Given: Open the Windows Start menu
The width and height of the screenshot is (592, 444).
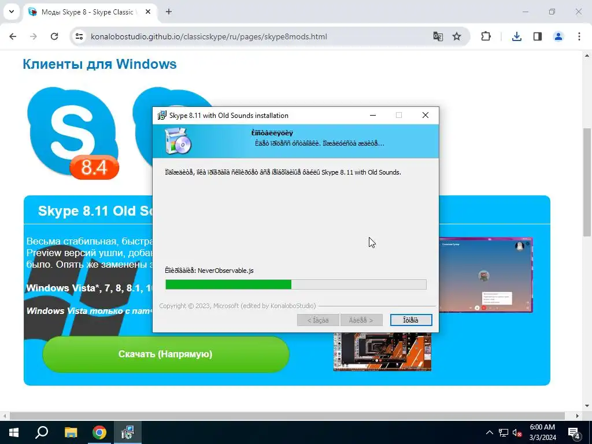Looking at the screenshot, I should [14, 432].
